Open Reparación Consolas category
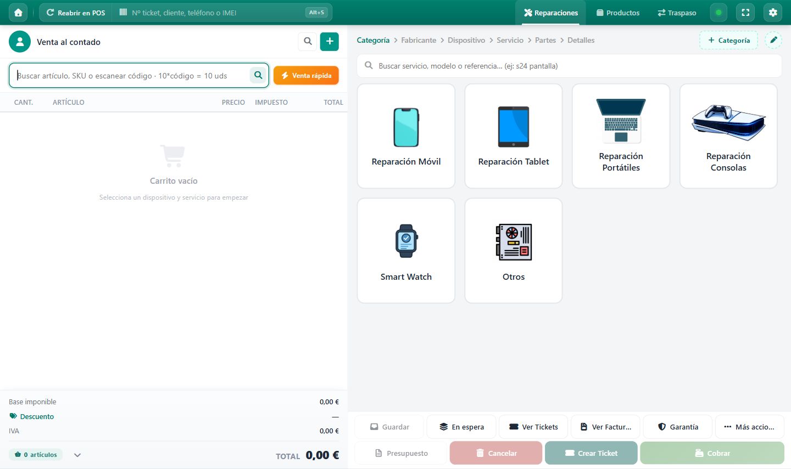This screenshot has width=791, height=469. (728, 136)
